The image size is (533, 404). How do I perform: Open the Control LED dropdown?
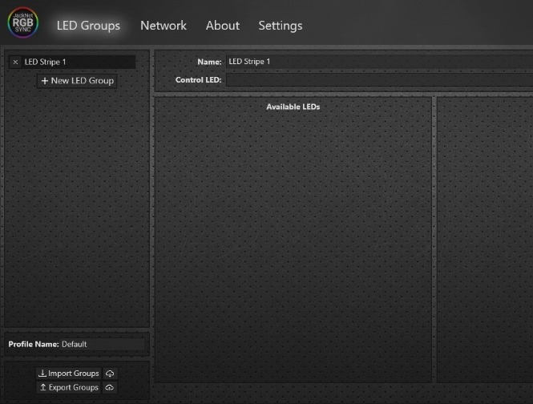[377, 80]
